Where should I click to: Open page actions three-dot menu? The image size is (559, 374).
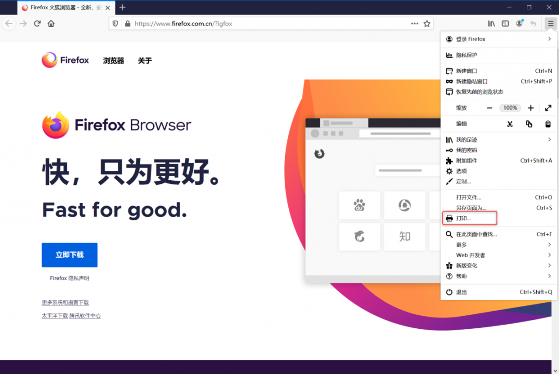[x=414, y=23]
